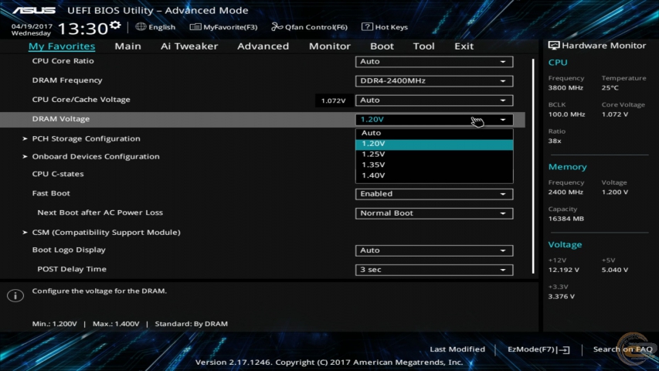The width and height of the screenshot is (659, 371).
Task: Click the Qfan Control fan icon
Action: coord(277,27)
